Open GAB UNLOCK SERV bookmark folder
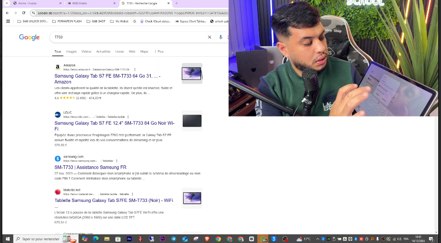The height and width of the screenshot is (243, 441). [33, 21]
